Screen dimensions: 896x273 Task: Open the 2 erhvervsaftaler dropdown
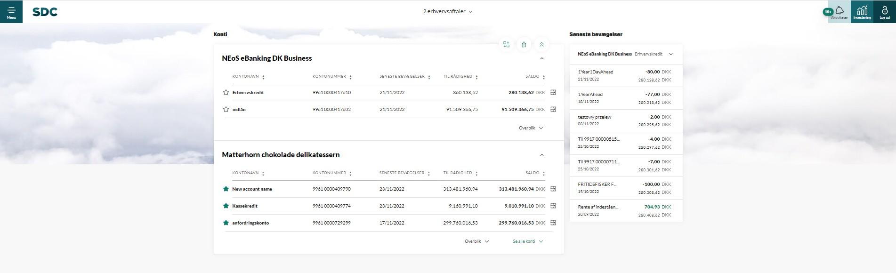pyautogui.click(x=447, y=12)
